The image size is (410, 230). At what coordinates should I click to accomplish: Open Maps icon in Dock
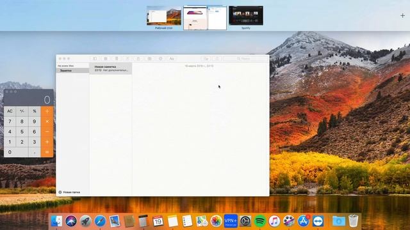tap(202, 221)
